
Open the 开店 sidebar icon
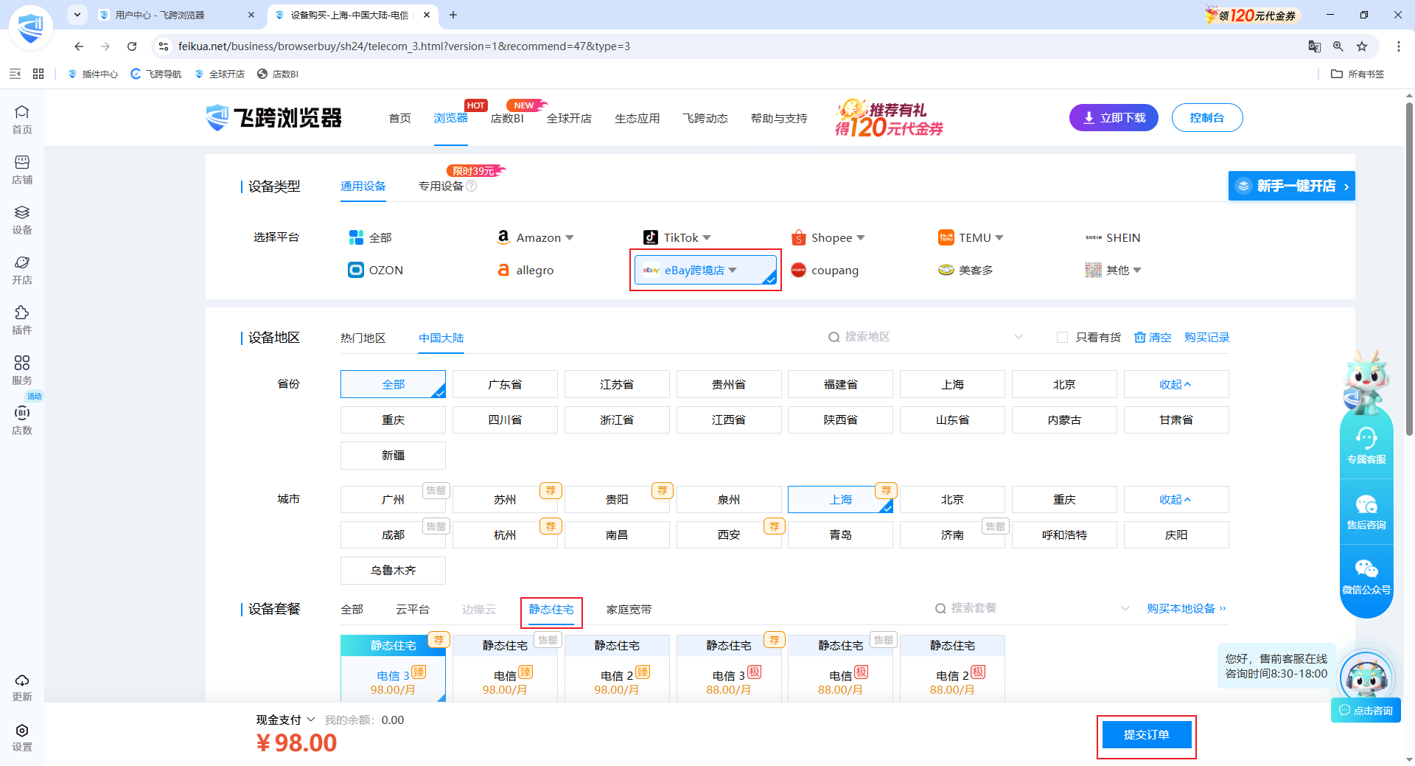(x=22, y=270)
